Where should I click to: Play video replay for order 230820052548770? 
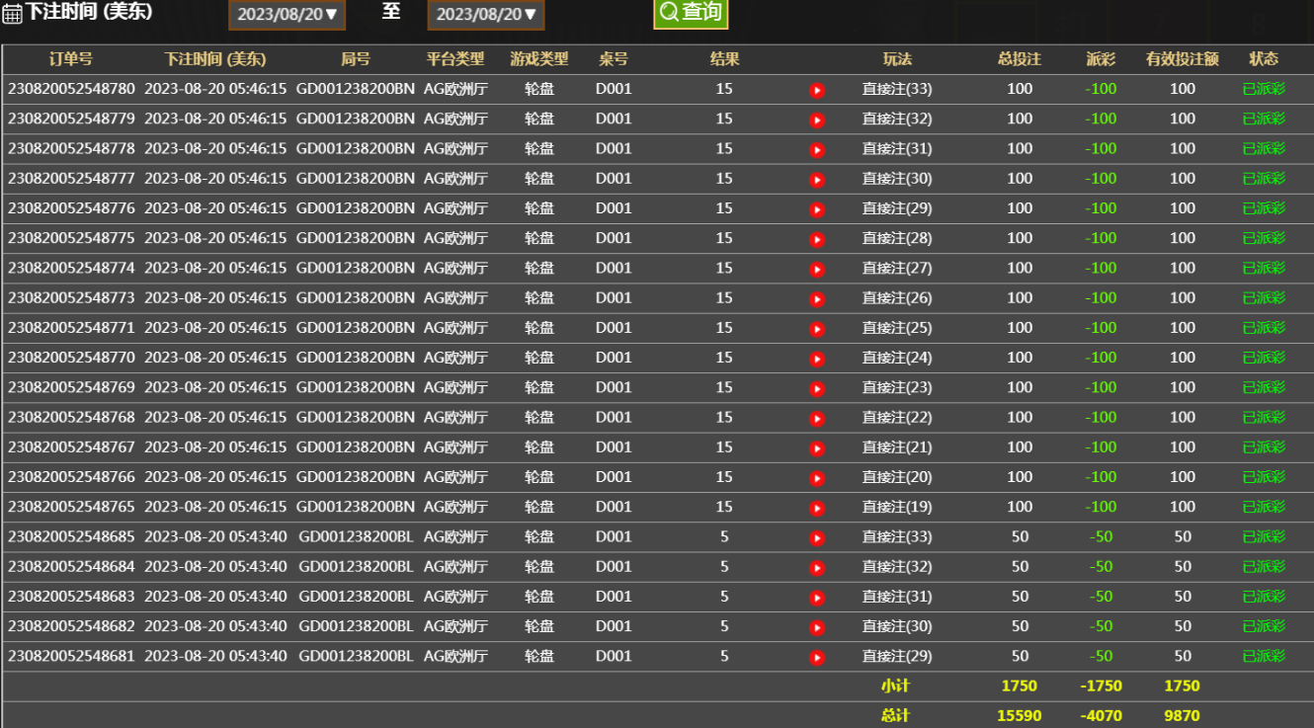click(817, 359)
